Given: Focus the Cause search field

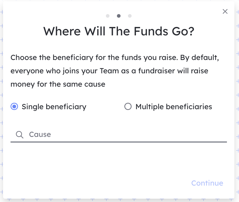Looking at the screenshot, I should pos(118,135).
